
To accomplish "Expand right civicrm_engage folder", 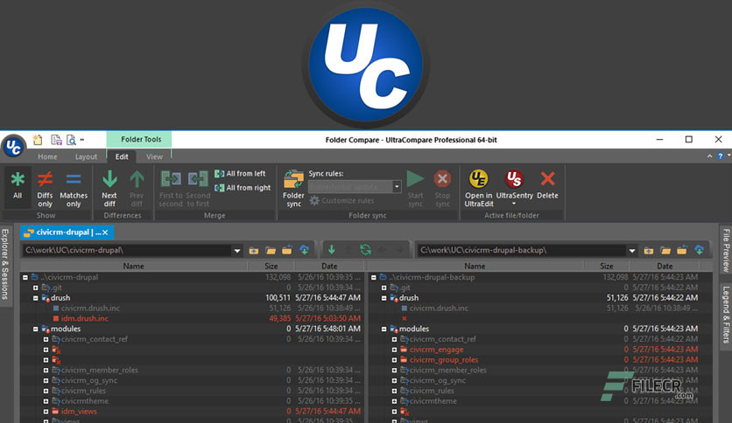I will point(395,350).
